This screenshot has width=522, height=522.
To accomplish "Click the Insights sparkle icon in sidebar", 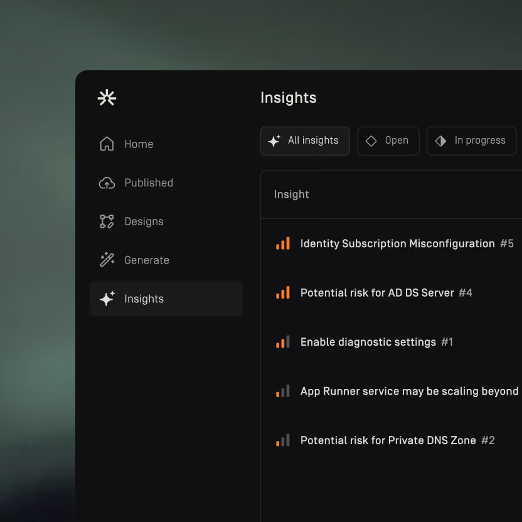I will pyautogui.click(x=106, y=299).
